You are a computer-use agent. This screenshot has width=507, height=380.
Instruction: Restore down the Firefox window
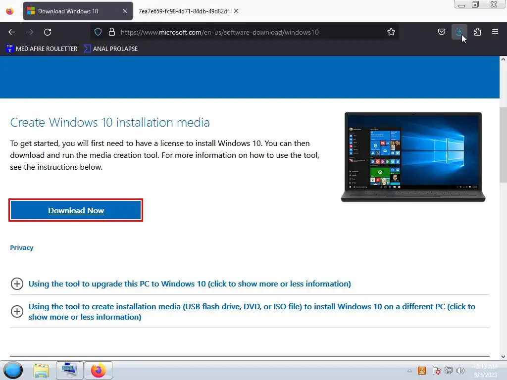pyautogui.click(x=475, y=4)
